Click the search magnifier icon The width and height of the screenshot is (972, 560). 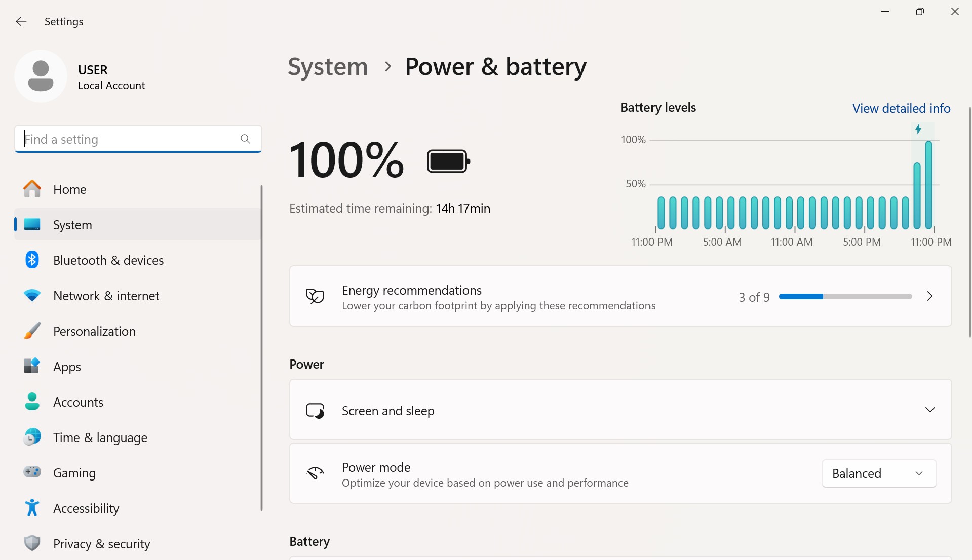[x=245, y=139]
